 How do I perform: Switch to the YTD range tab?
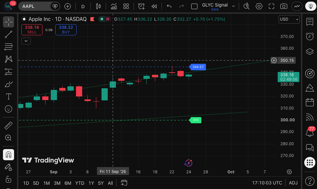click(80, 183)
